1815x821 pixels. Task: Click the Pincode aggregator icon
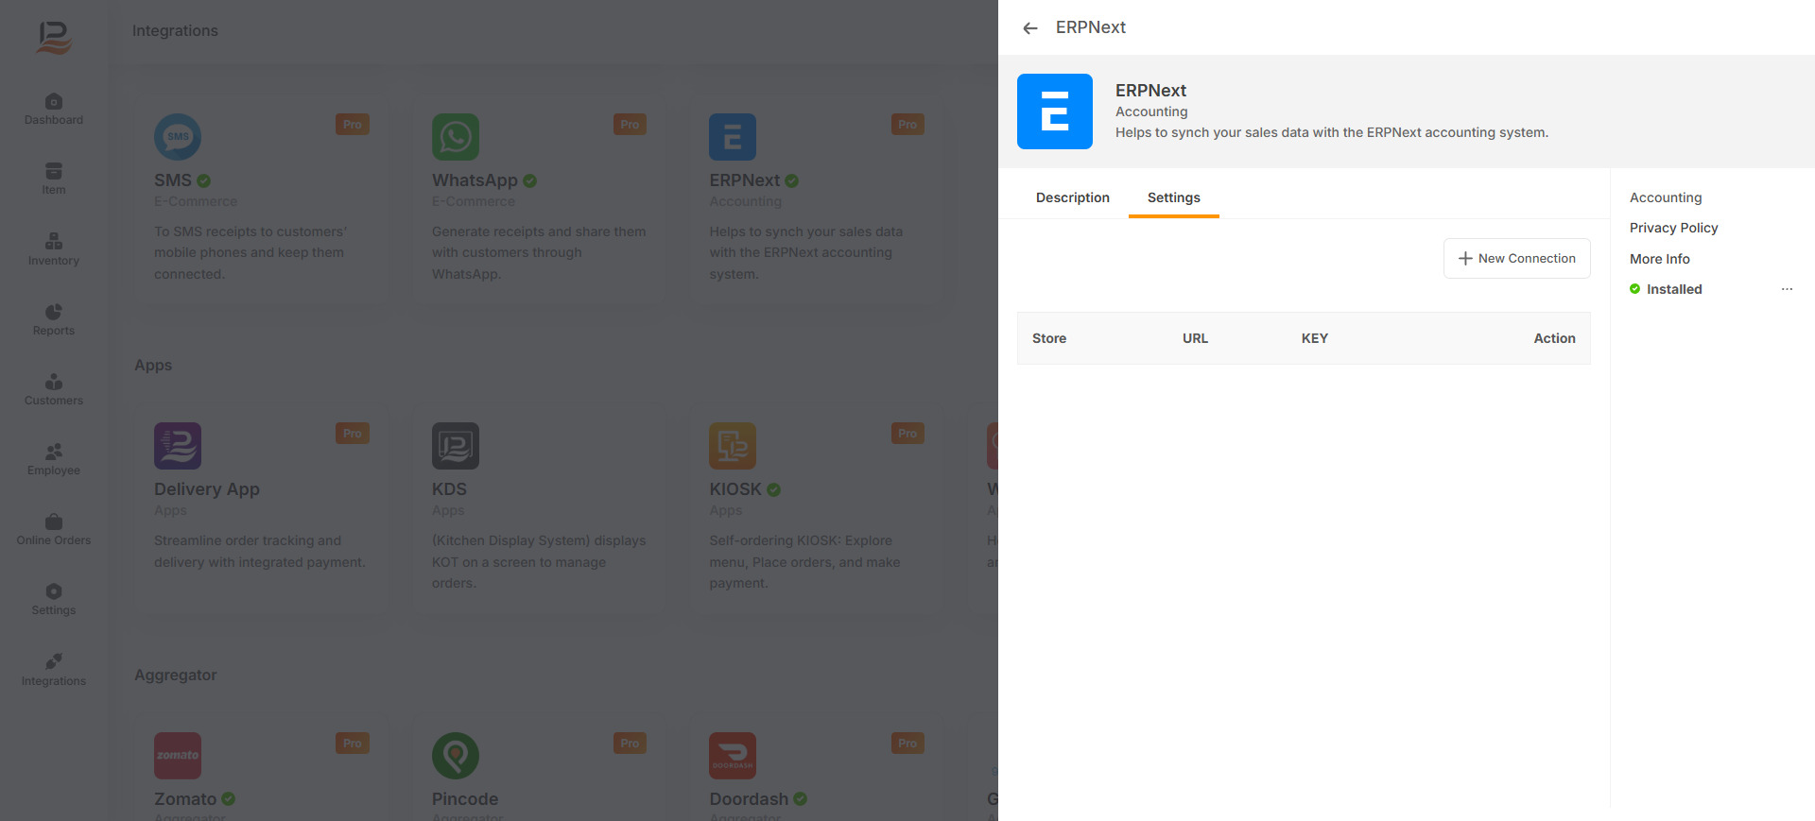(456, 756)
